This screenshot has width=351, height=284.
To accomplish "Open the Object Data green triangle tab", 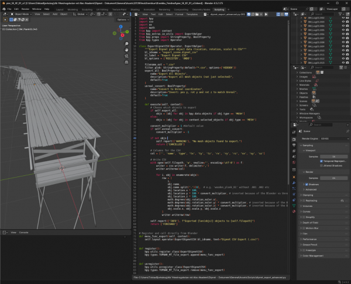I will click(x=294, y=206).
